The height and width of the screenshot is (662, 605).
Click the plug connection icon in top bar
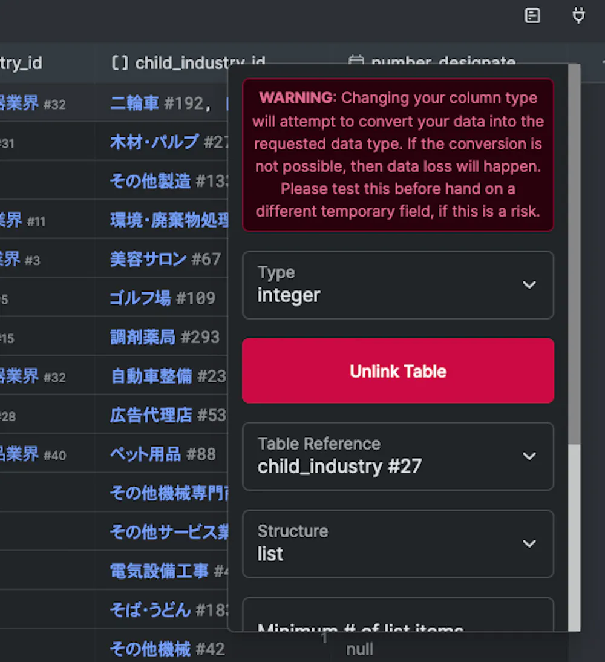pyautogui.click(x=578, y=16)
